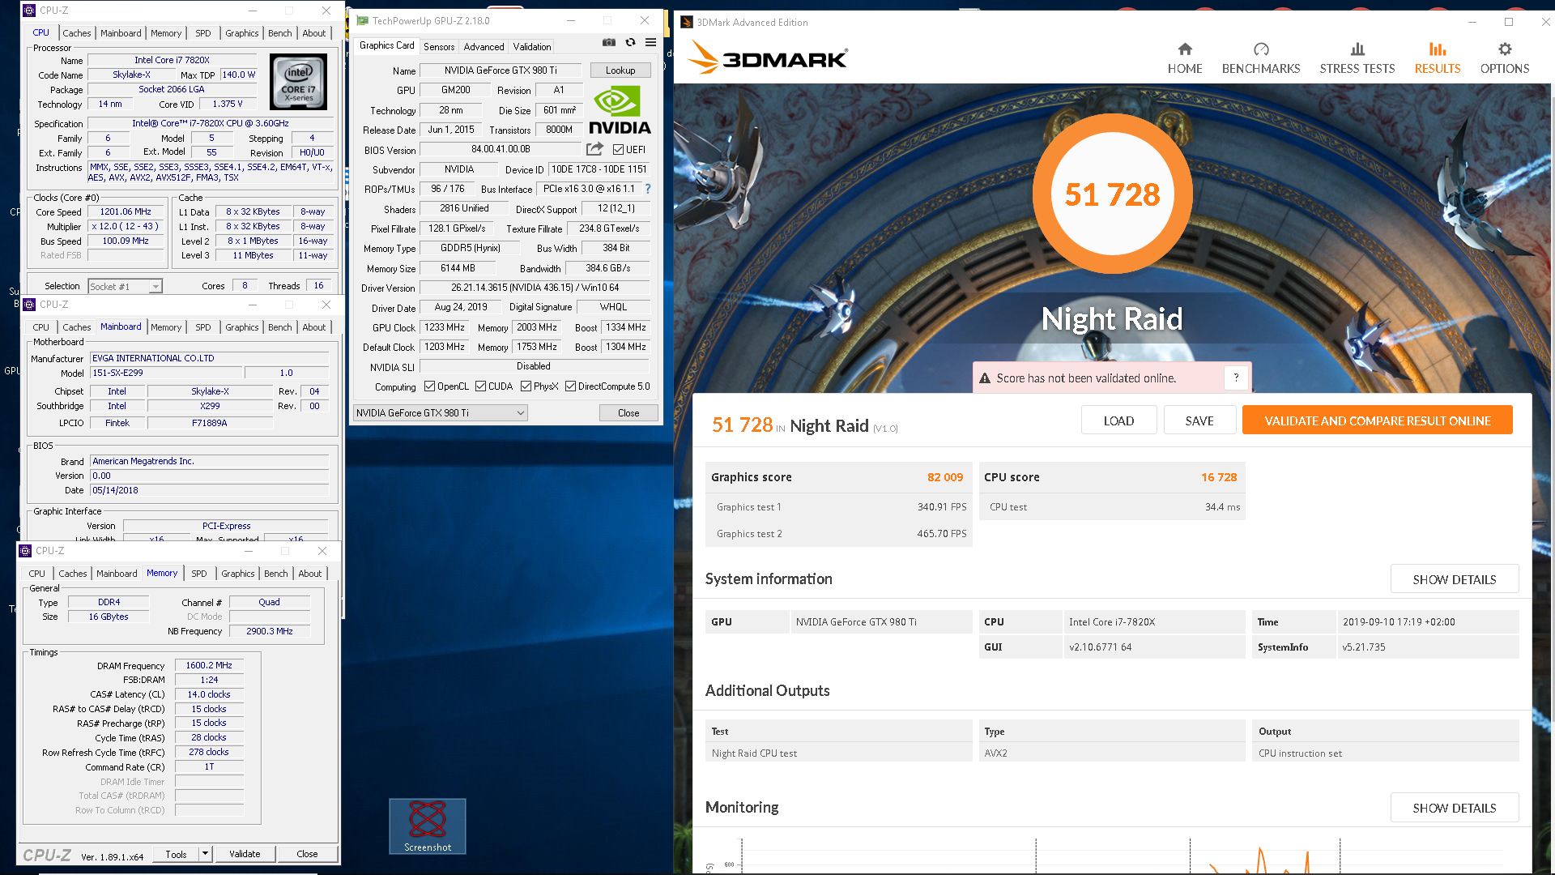Open STRESS TESTS chart icon in 3DMark
Image resolution: width=1555 pixels, height=875 pixels.
tap(1357, 49)
